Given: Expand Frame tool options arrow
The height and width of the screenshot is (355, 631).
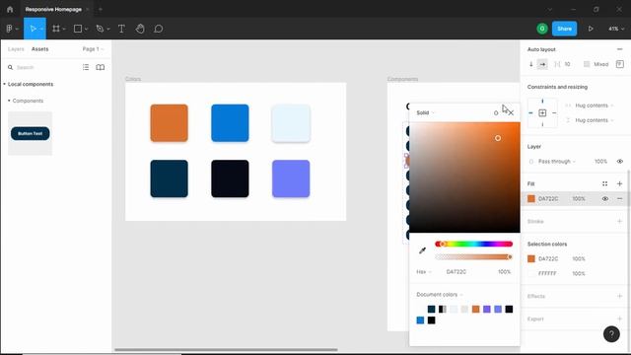Looking at the screenshot, I should [64, 29].
